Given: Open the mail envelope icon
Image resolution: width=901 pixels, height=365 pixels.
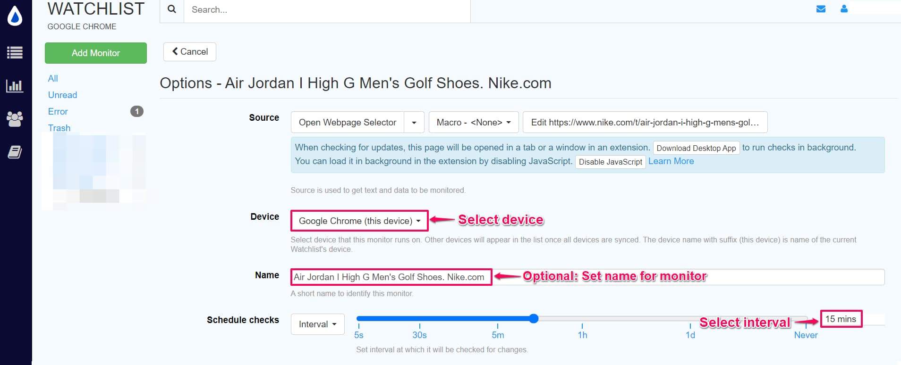Looking at the screenshot, I should pos(821,9).
